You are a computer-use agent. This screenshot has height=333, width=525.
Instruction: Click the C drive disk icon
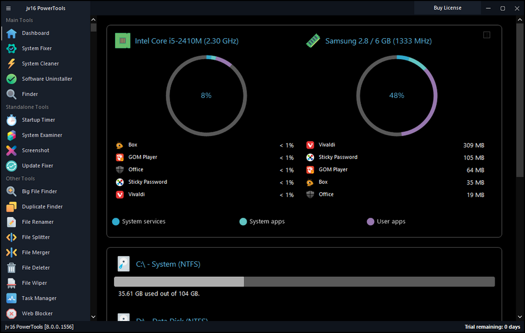click(123, 264)
